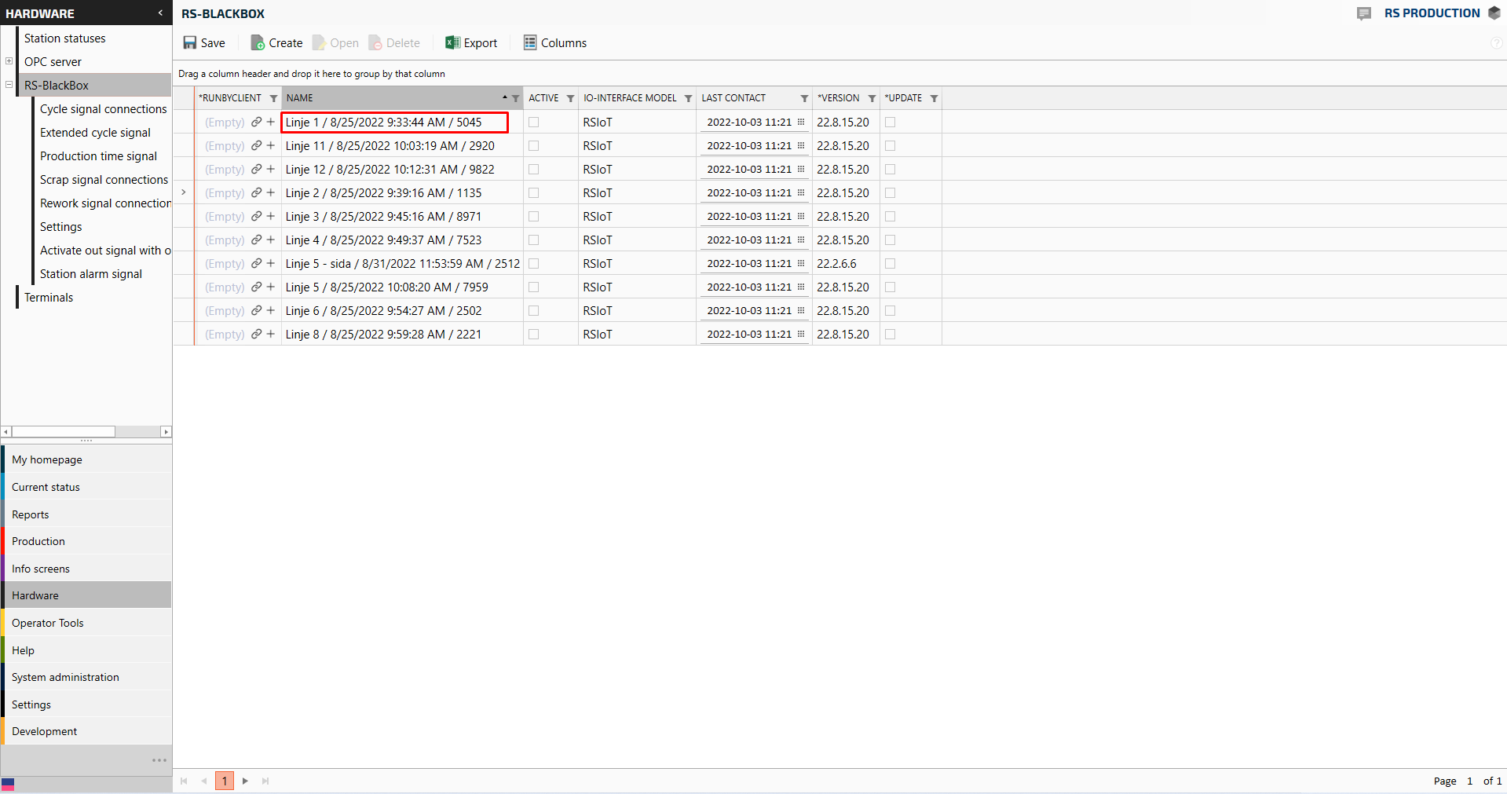Collapse the RS-BlackBox tree node
The image size is (1507, 794).
pyautogui.click(x=9, y=85)
